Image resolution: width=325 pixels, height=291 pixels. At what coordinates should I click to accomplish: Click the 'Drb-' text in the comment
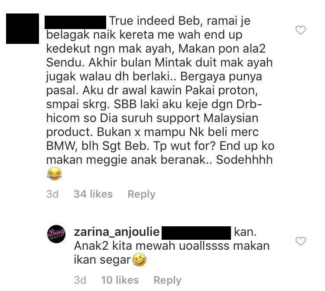(x=249, y=104)
